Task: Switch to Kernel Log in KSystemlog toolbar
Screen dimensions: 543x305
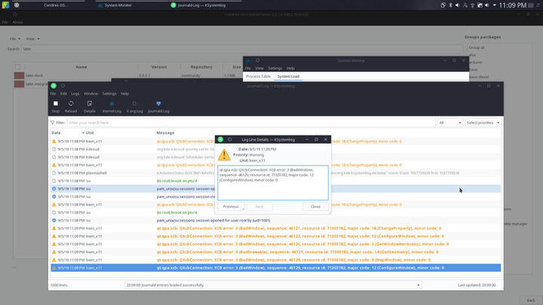Action: point(112,106)
